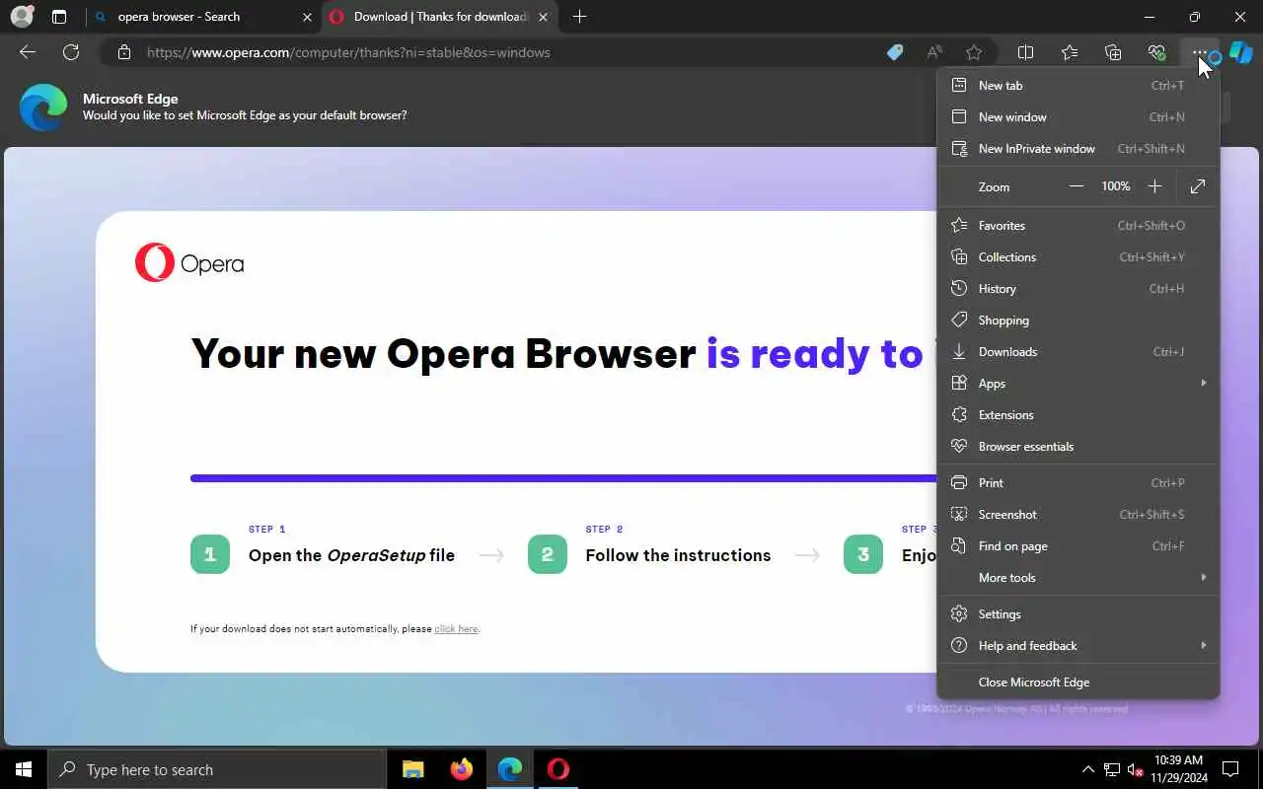Screen dimensions: 1263x789
Task: Click the 'click here' download link
Action: point(456,629)
